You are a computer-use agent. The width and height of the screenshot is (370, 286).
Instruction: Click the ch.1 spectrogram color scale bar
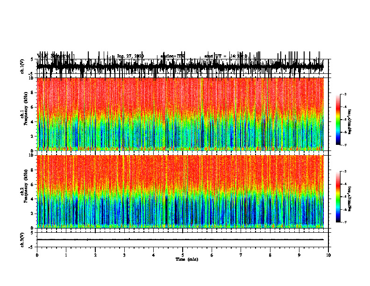338,120
